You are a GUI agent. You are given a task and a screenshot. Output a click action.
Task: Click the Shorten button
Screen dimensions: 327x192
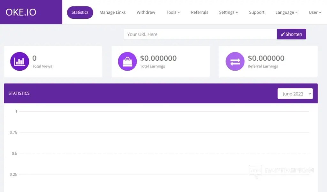pyautogui.click(x=291, y=34)
